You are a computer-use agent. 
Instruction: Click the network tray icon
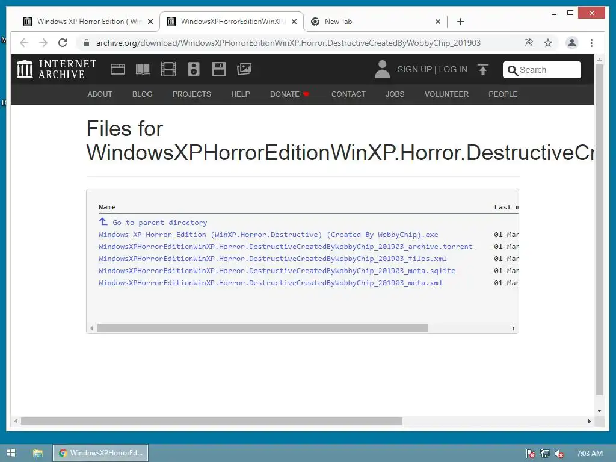pos(545,454)
